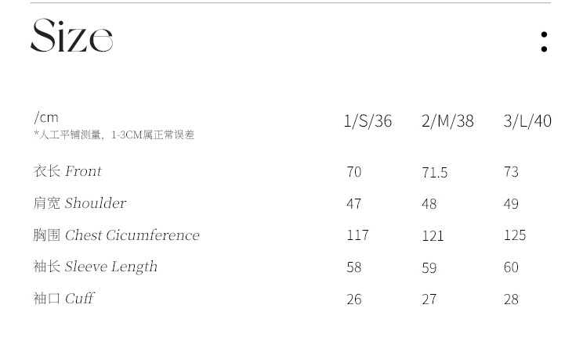Click the two-dot icon beside Size

[x=544, y=41]
